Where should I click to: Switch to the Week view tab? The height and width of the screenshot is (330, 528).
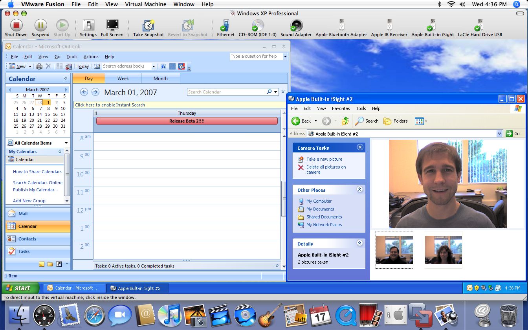point(123,79)
